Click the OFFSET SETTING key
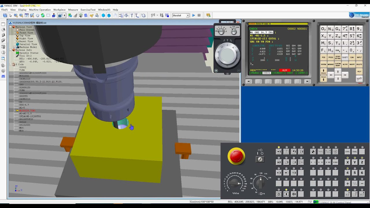 click(338, 57)
